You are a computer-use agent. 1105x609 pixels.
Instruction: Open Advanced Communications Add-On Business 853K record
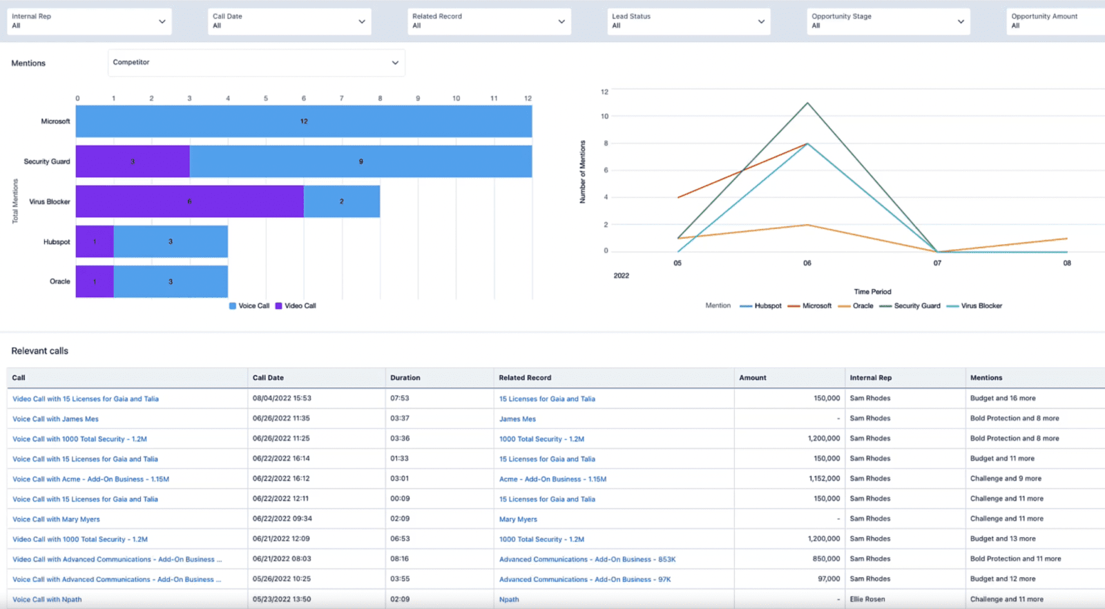(x=587, y=559)
